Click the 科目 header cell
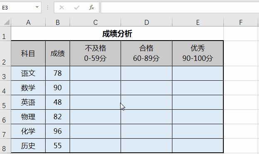Image resolution: width=259 pixels, height=154 pixels. tap(28, 53)
